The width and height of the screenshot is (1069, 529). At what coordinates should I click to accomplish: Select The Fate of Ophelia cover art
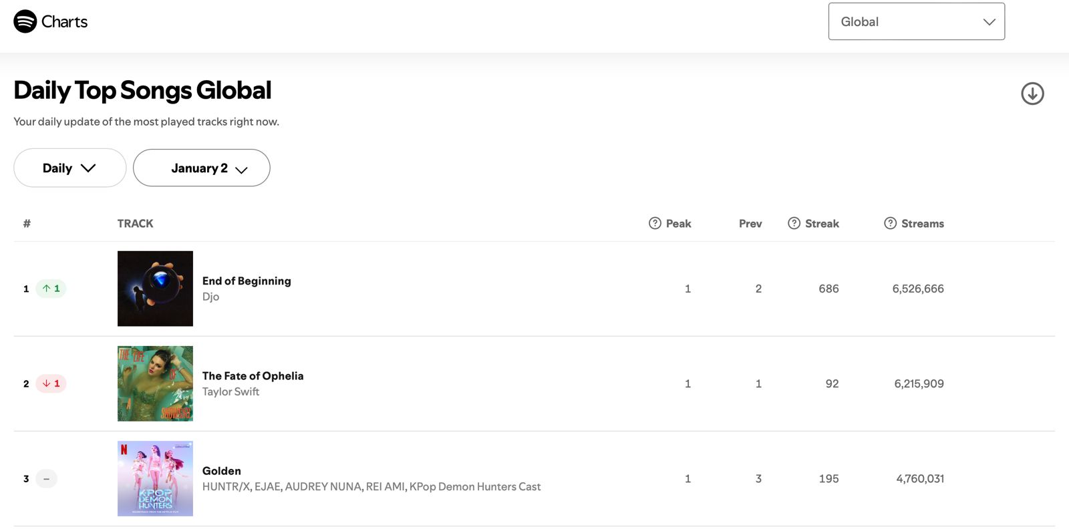pyautogui.click(x=155, y=383)
